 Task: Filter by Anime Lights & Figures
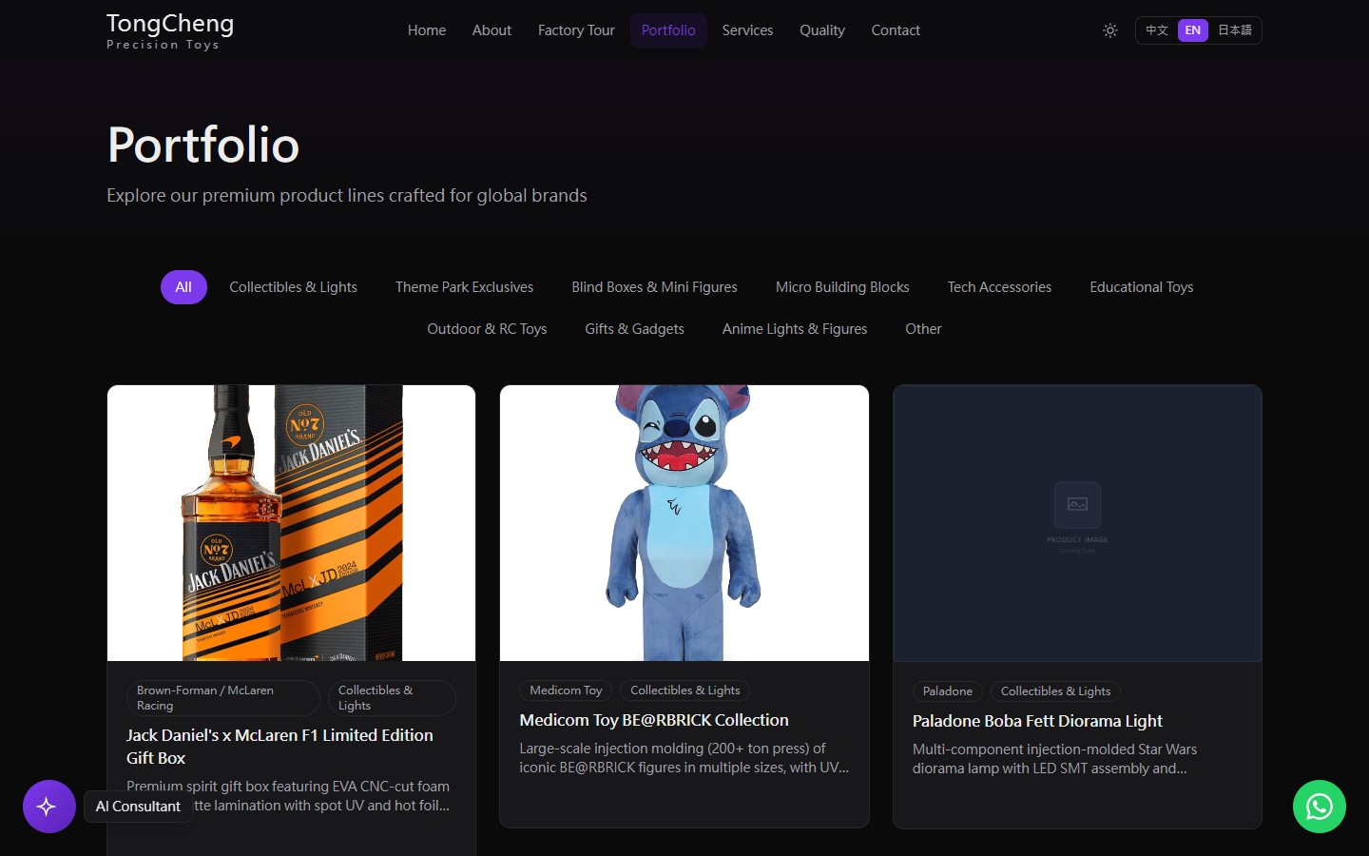795,329
